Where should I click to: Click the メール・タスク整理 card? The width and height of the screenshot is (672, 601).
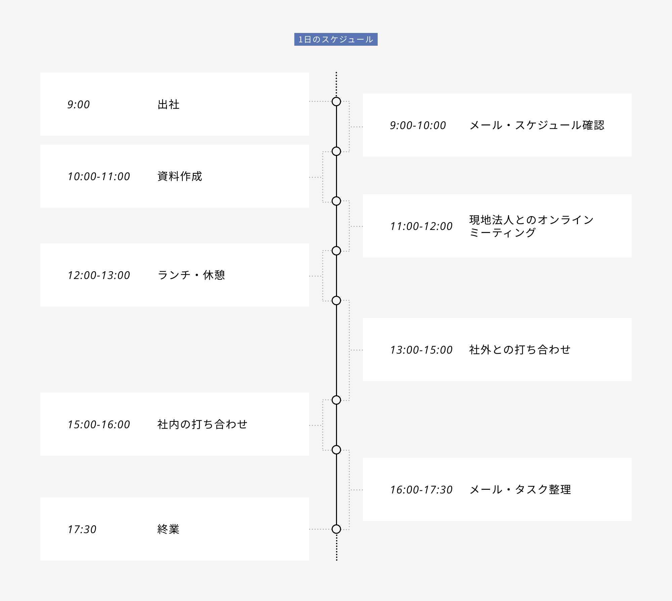[x=497, y=489]
